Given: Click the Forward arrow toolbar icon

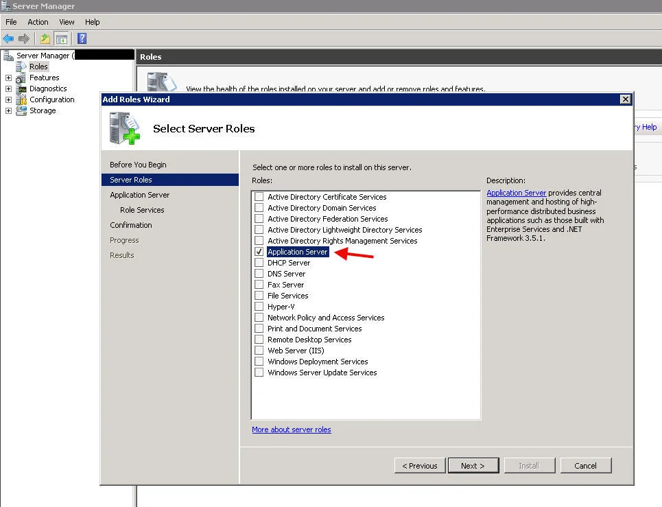Looking at the screenshot, I should [x=24, y=39].
